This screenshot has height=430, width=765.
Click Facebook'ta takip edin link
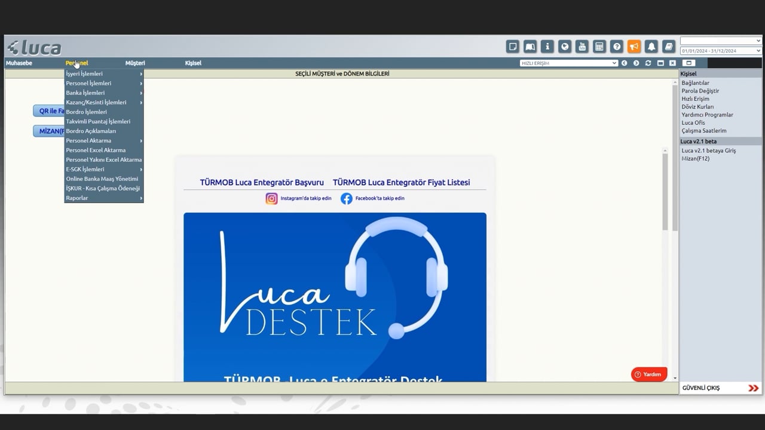point(380,198)
